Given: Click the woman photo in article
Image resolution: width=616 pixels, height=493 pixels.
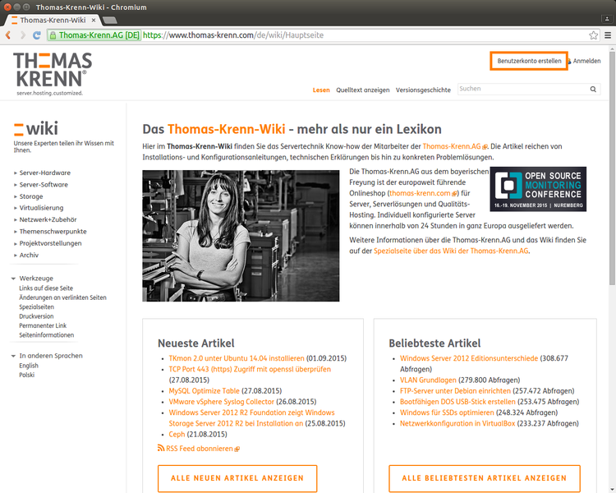Looking at the screenshot, I should pos(241,236).
